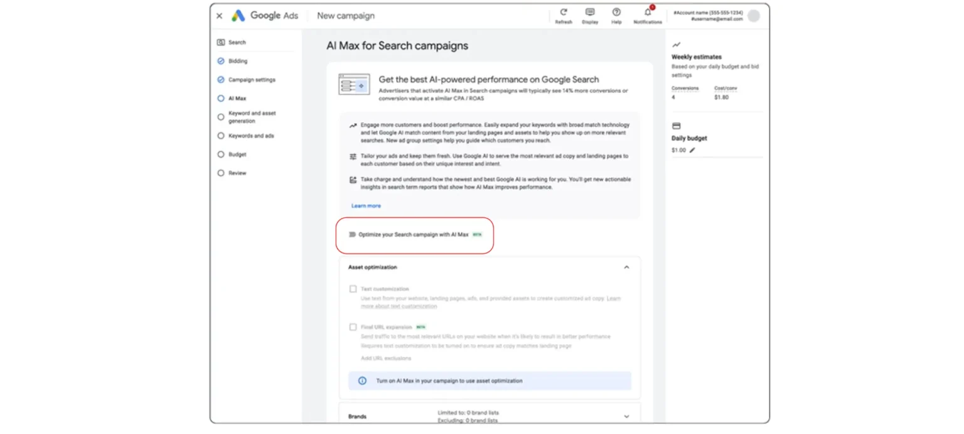
Task: Select the Keywords and ads step
Action: (x=250, y=136)
